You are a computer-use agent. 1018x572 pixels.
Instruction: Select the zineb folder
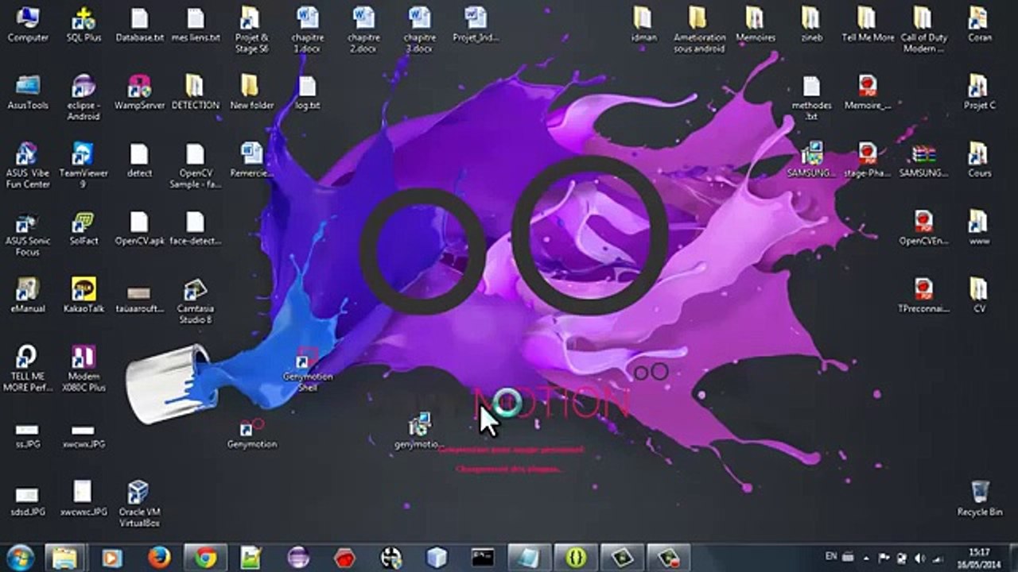tap(810, 25)
